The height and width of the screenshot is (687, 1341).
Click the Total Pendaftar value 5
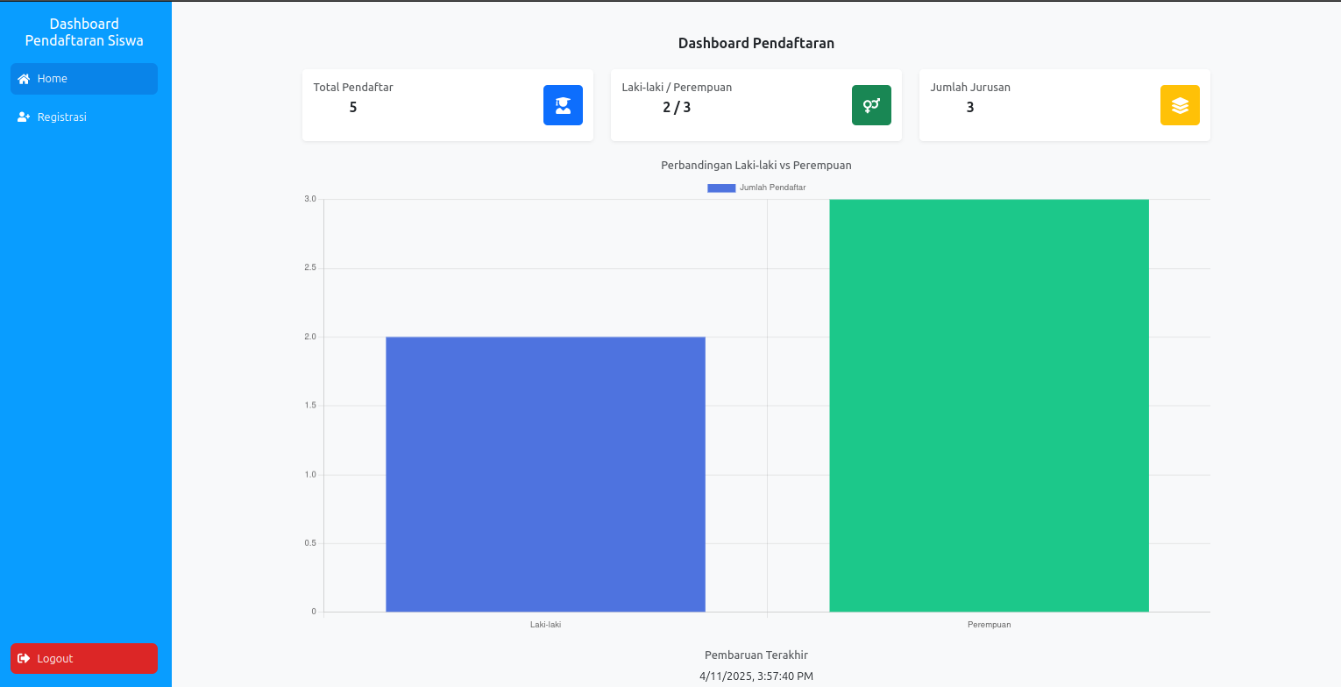(353, 108)
